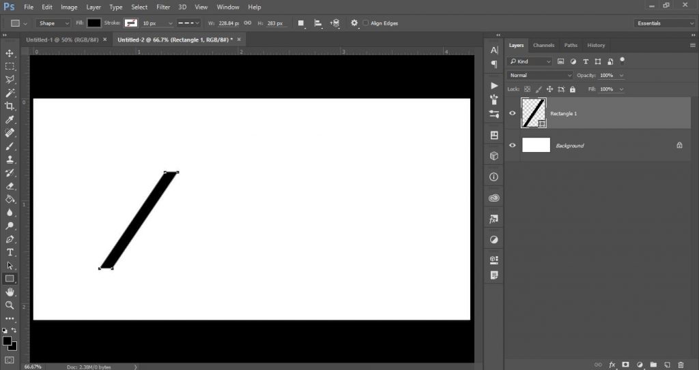Click the Rectangle 1 layer thumbnail
The image size is (699, 370).
tap(533, 112)
